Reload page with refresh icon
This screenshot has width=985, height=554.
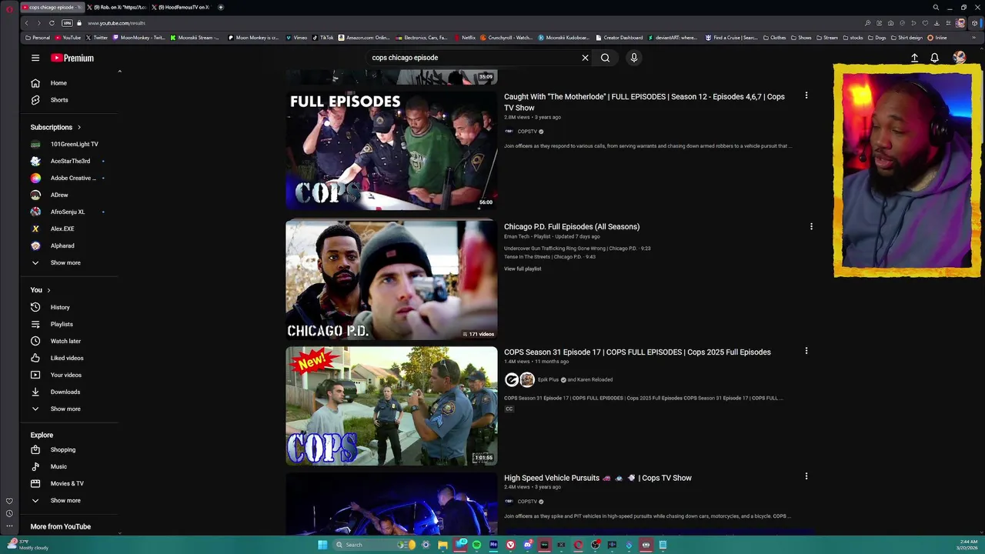tap(52, 23)
